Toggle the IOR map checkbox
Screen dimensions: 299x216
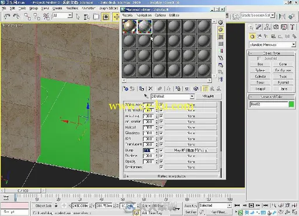tap(161, 139)
